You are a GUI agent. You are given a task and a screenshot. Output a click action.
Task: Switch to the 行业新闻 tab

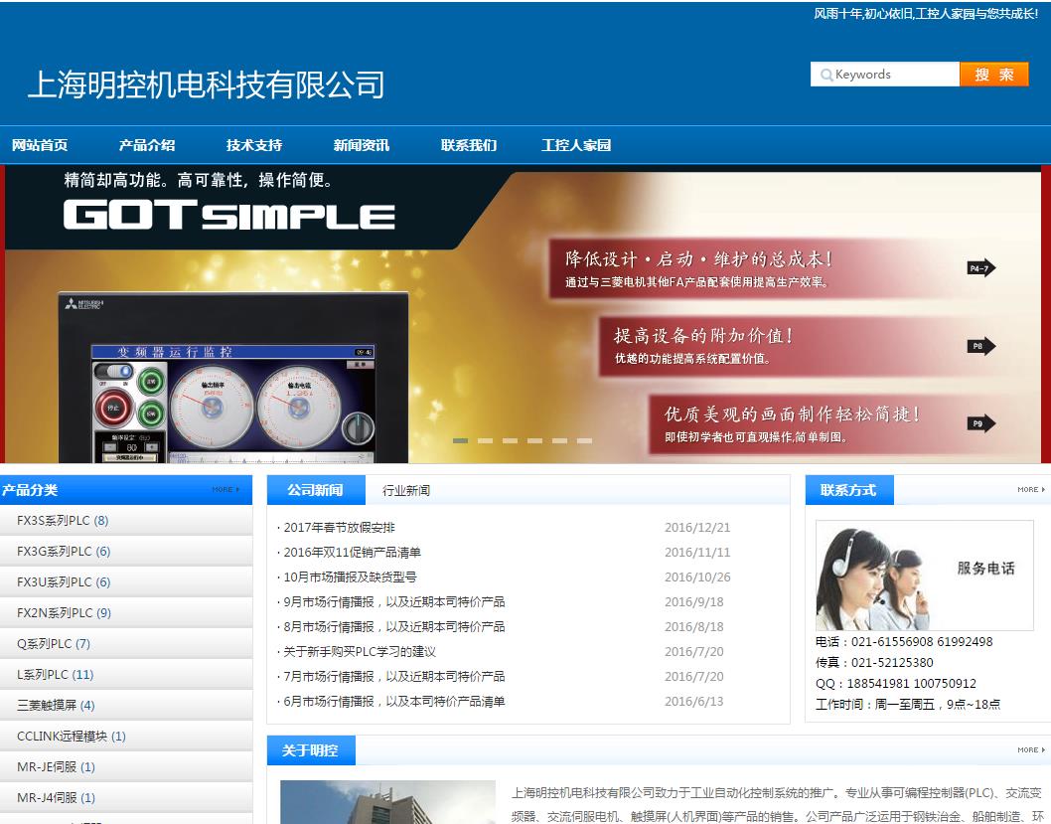[x=406, y=490]
